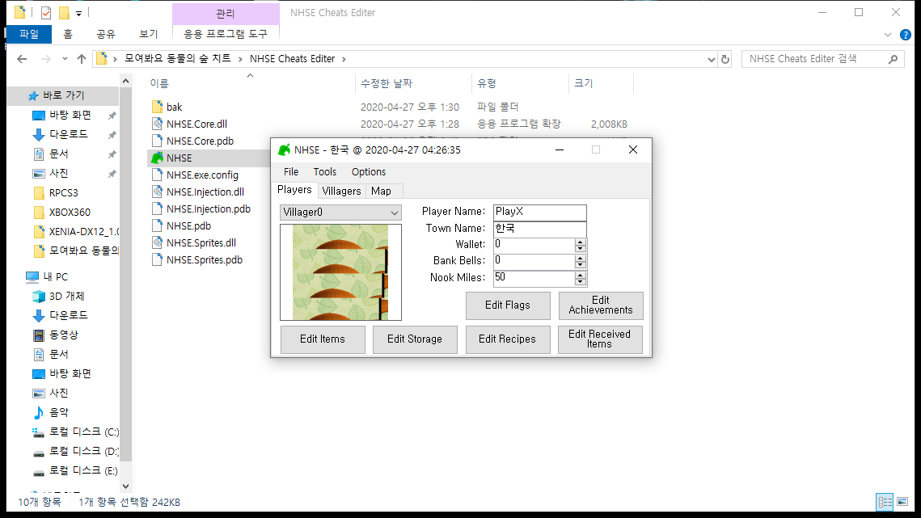Open 로컬 디스크 (C:) drive

(83, 432)
